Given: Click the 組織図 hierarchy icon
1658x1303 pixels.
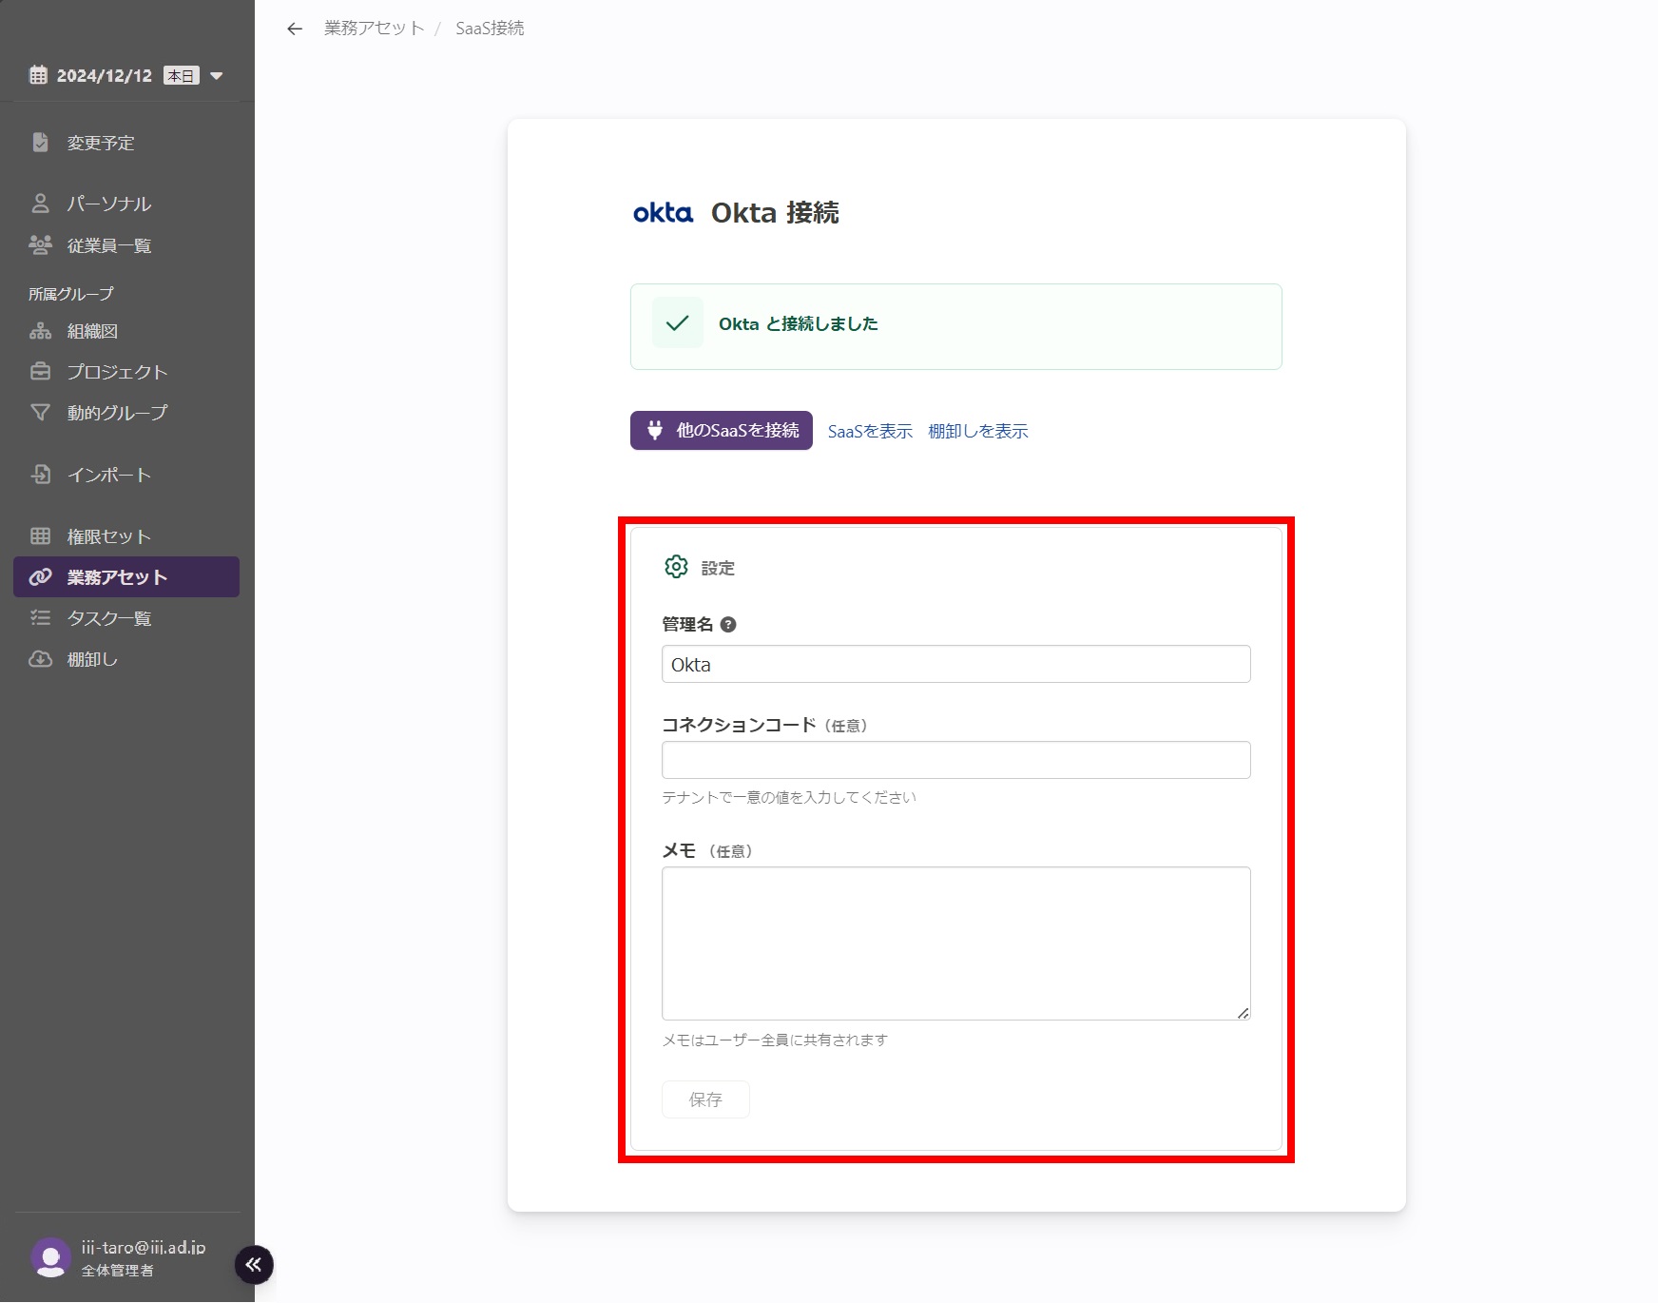Looking at the screenshot, I should (x=40, y=331).
